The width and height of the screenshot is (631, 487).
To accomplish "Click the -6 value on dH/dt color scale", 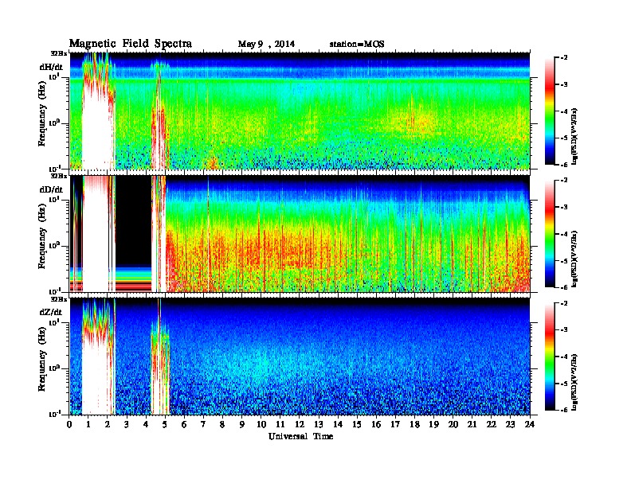I will pyautogui.click(x=564, y=165).
